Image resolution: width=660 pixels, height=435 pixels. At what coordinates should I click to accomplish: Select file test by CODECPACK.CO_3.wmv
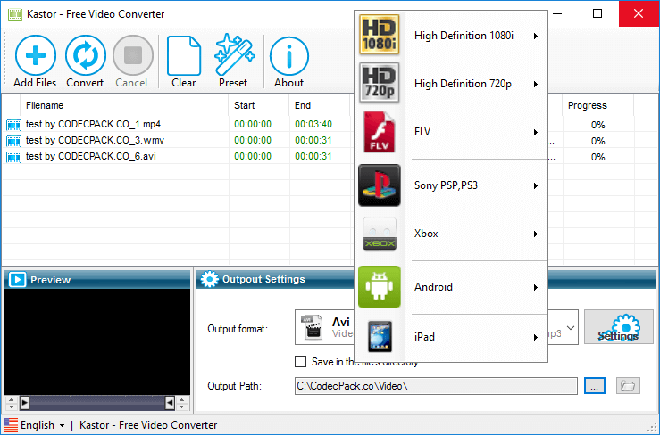[95, 140]
